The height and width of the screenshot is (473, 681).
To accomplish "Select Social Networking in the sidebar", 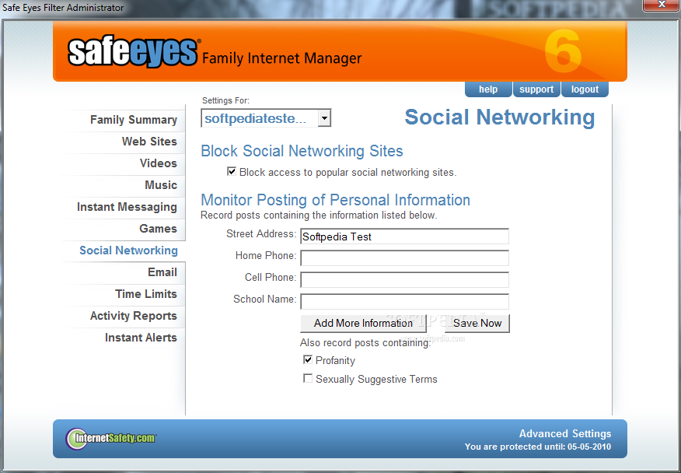I will 128,251.
